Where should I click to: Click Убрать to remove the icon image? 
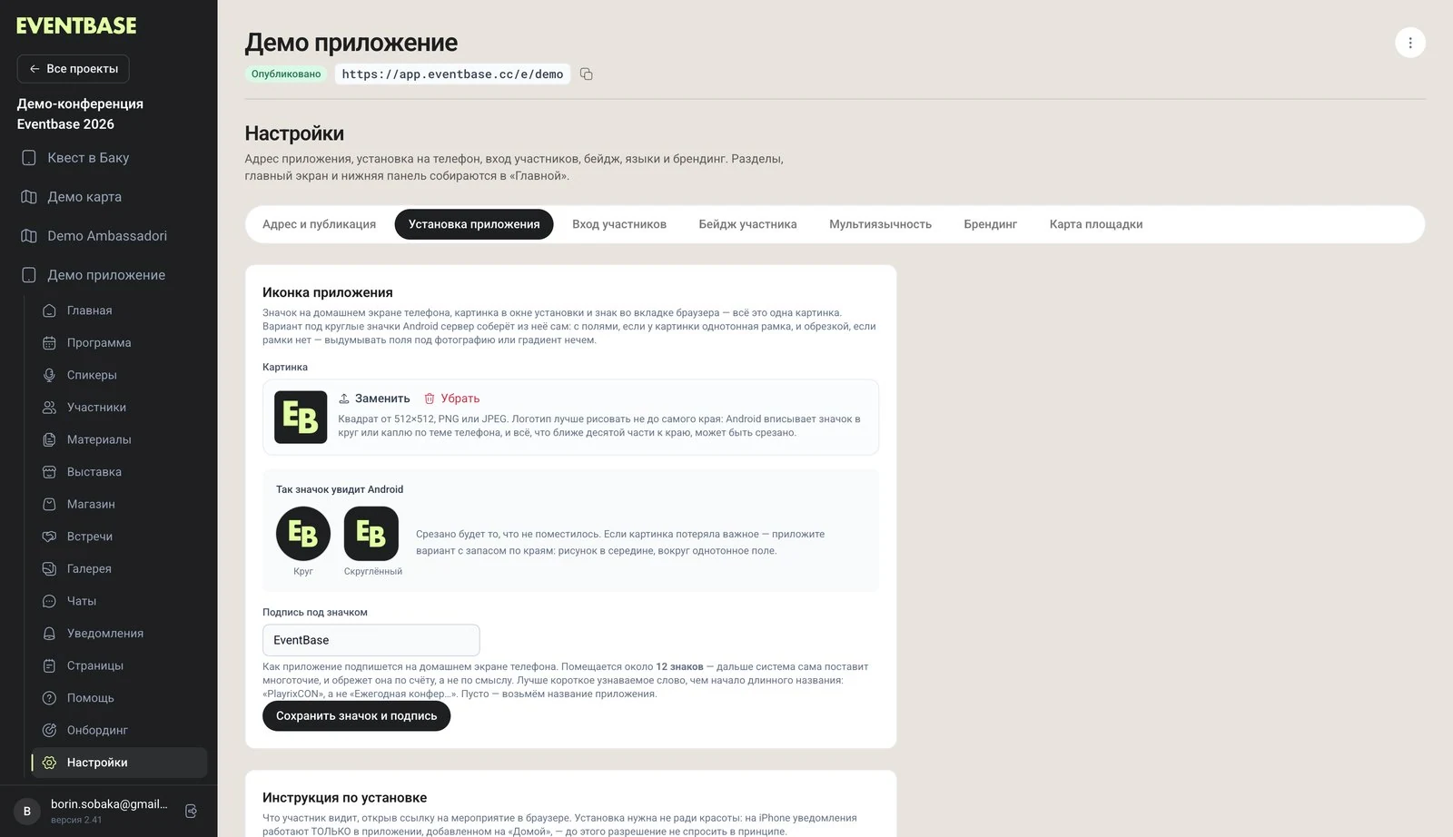(x=451, y=399)
